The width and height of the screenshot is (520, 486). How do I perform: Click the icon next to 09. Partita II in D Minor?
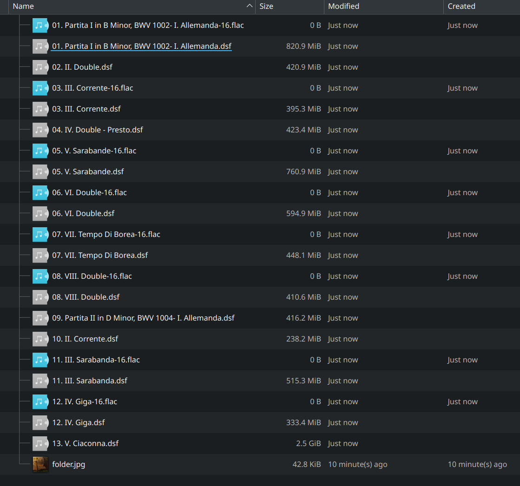pos(40,318)
